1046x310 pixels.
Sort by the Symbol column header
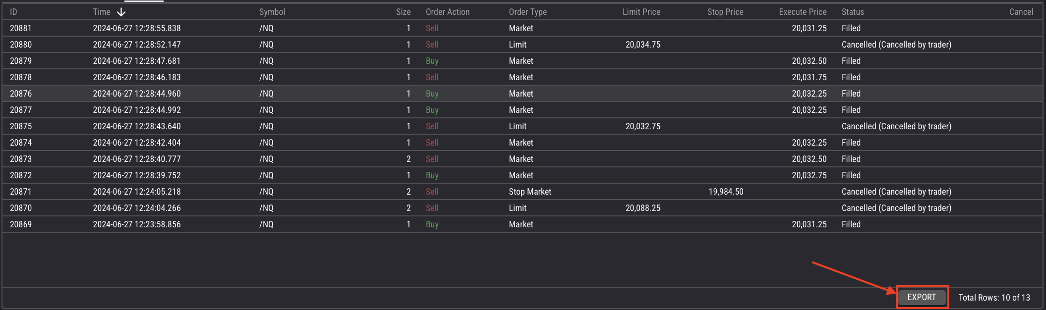point(272,12)
